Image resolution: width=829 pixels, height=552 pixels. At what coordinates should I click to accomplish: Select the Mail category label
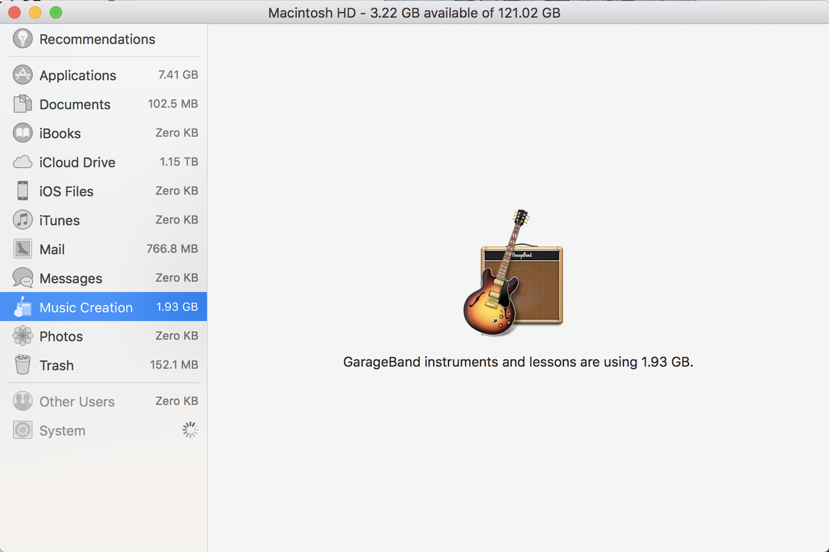click(x=52, y=250)
